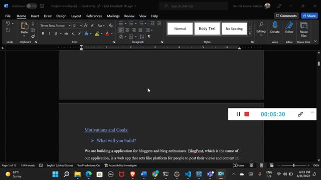
Task: Apply strikethrough formatting
Action: pyautogui.click(x=66, y=33)
